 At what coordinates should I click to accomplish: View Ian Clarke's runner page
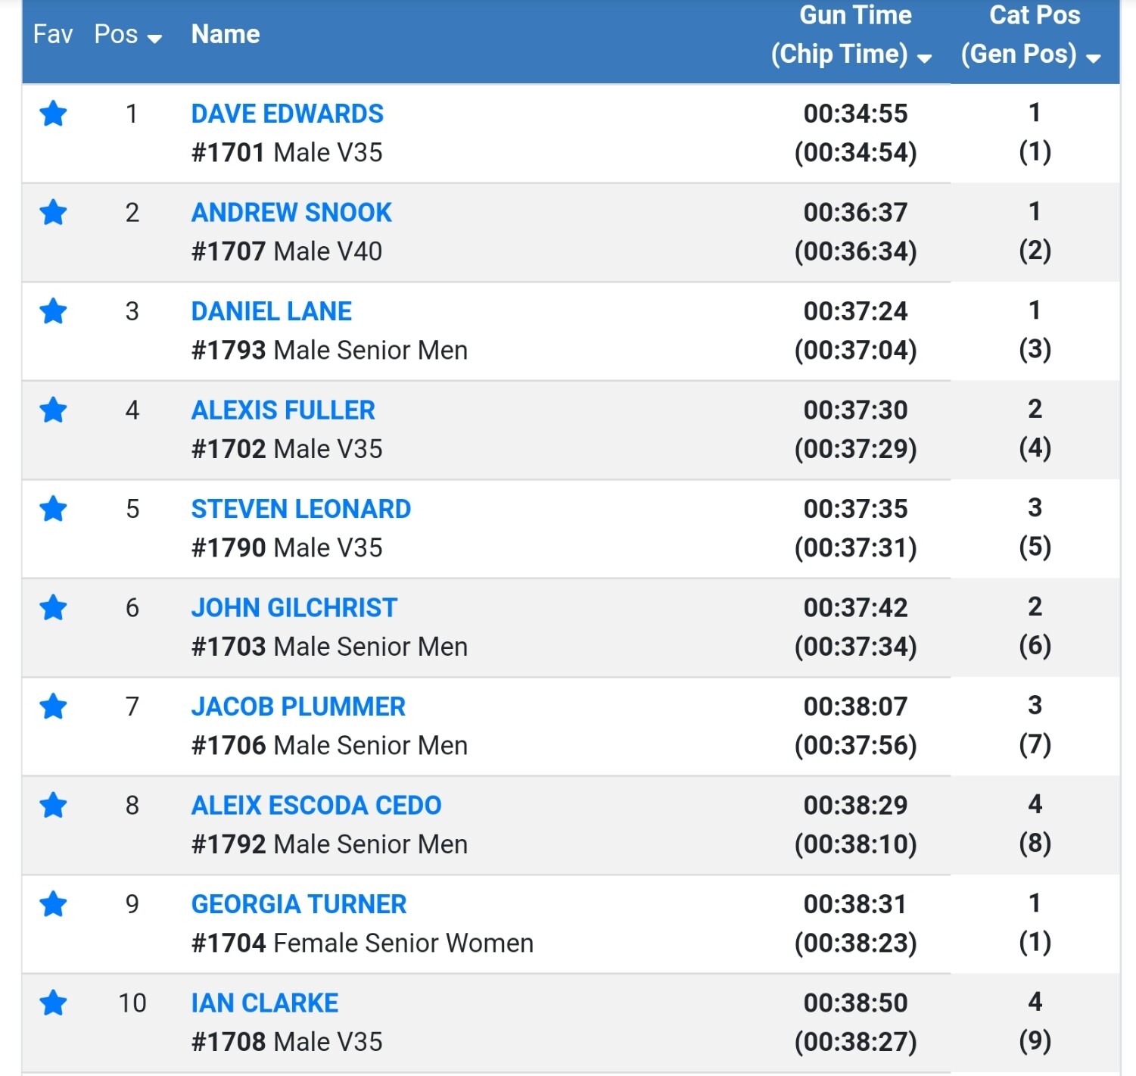pos(264,1003)
